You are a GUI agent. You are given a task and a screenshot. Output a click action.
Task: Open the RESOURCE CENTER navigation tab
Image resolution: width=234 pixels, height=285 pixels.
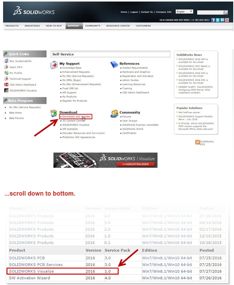[118, 26]
